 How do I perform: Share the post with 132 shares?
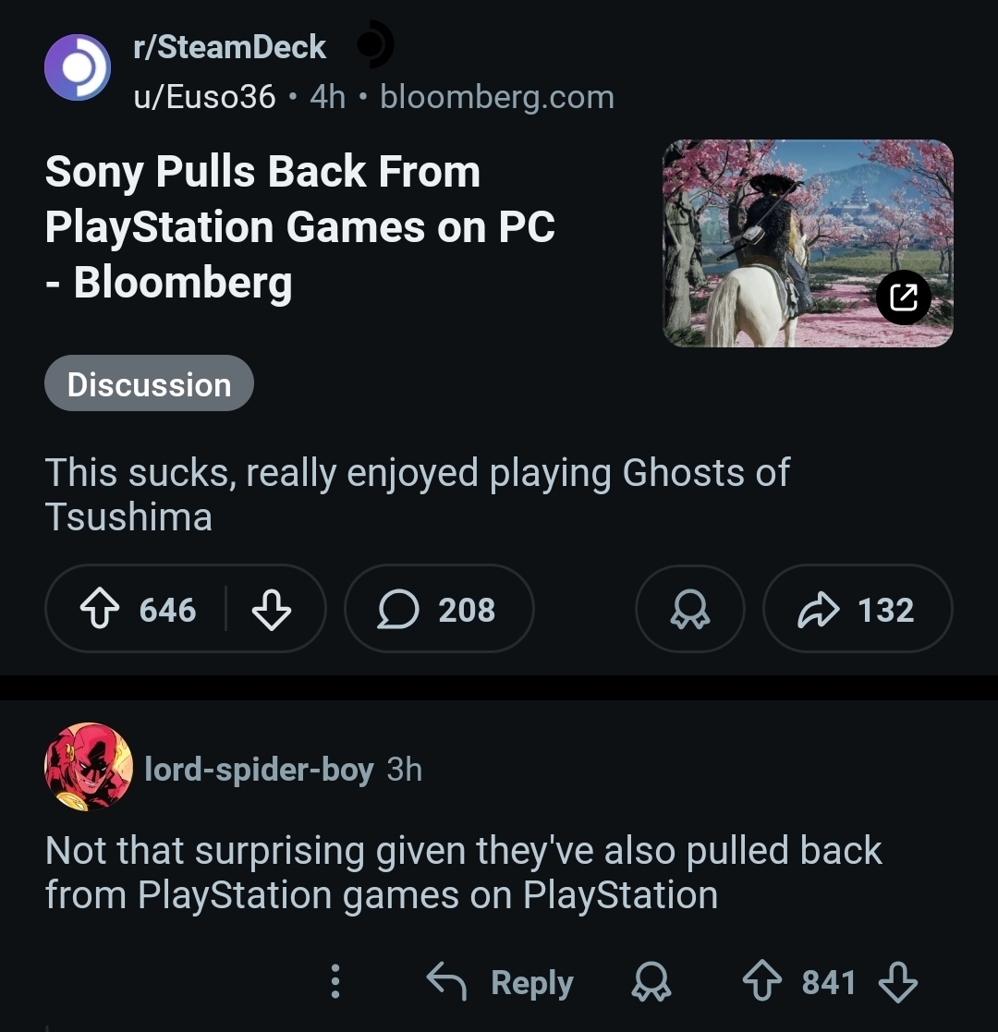pos(857,610)
